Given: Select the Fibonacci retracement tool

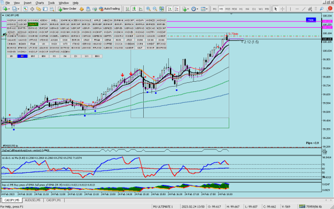Looking at the screenshot, I should (316, 9).
